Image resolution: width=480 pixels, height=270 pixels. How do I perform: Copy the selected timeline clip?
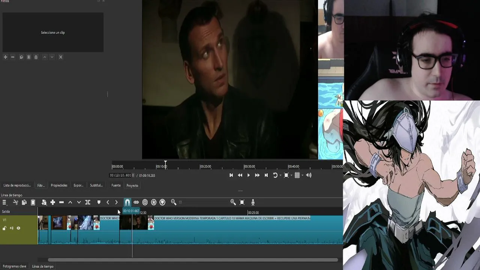tap(24, 202)
